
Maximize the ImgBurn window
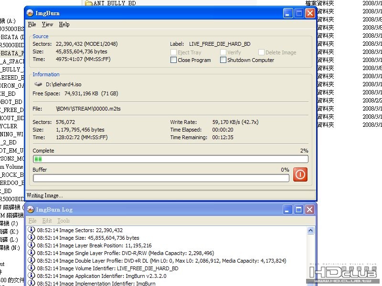tap(299, 13)
